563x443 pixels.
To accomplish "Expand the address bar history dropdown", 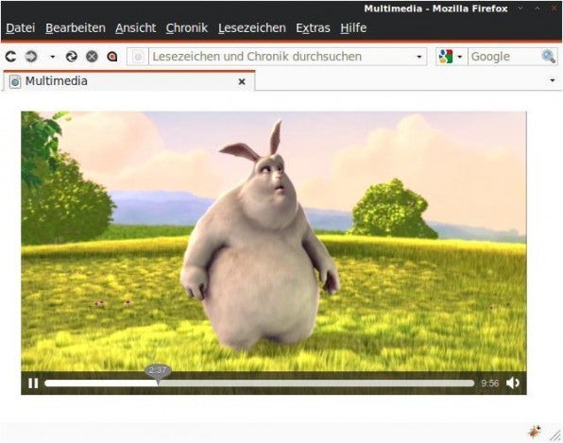I will [419, 57].
